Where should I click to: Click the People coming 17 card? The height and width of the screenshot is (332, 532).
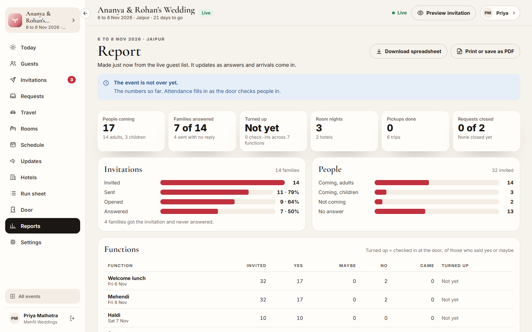click(131, 131)
